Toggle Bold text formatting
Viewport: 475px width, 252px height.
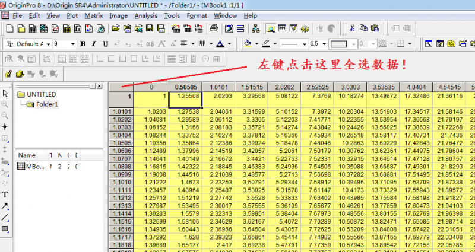click(83, 44)
